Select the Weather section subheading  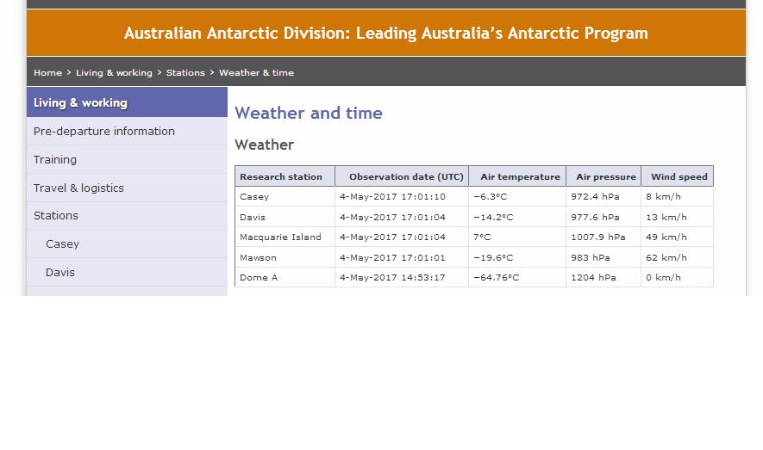[264, 145]
